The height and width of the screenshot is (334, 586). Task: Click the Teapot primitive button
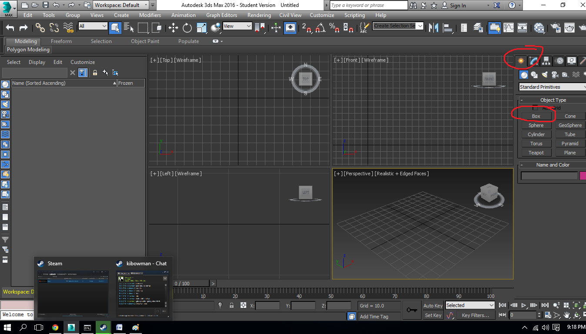(x=536, y=153)
